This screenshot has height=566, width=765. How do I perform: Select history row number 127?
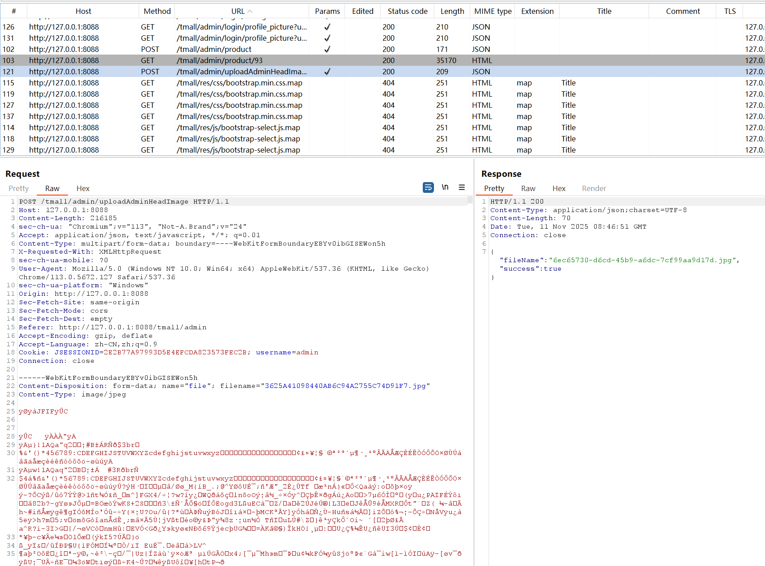click(382, 105)
